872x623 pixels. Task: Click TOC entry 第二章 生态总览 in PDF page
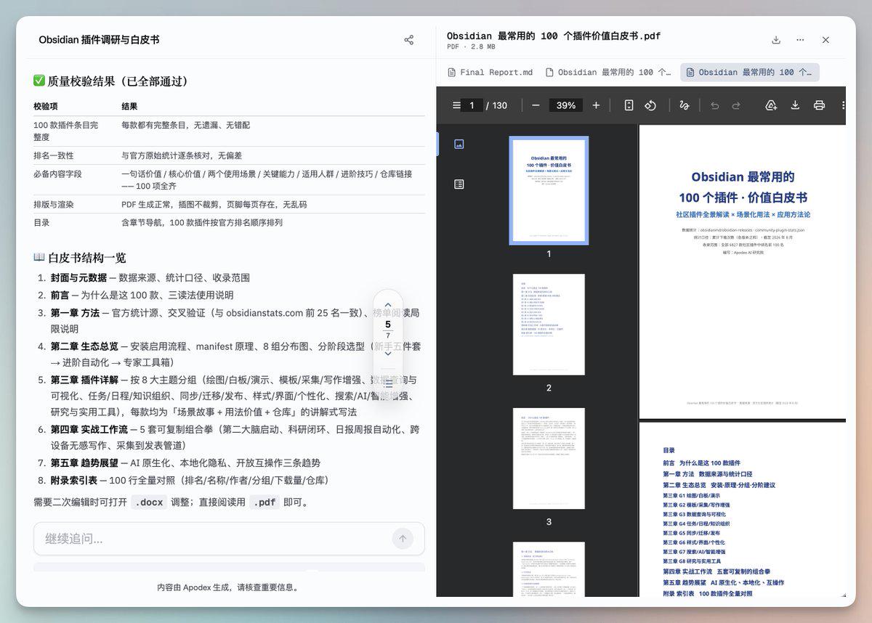719,485
